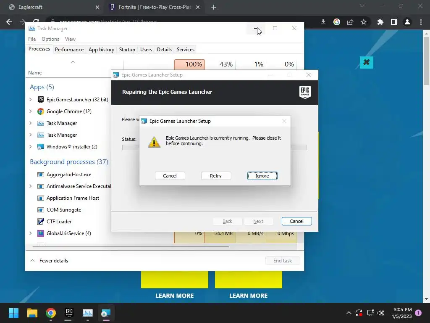The image size is (430, 323).
Task: Click the Epic Games logo in the setup header
Action: pos(305,92)
